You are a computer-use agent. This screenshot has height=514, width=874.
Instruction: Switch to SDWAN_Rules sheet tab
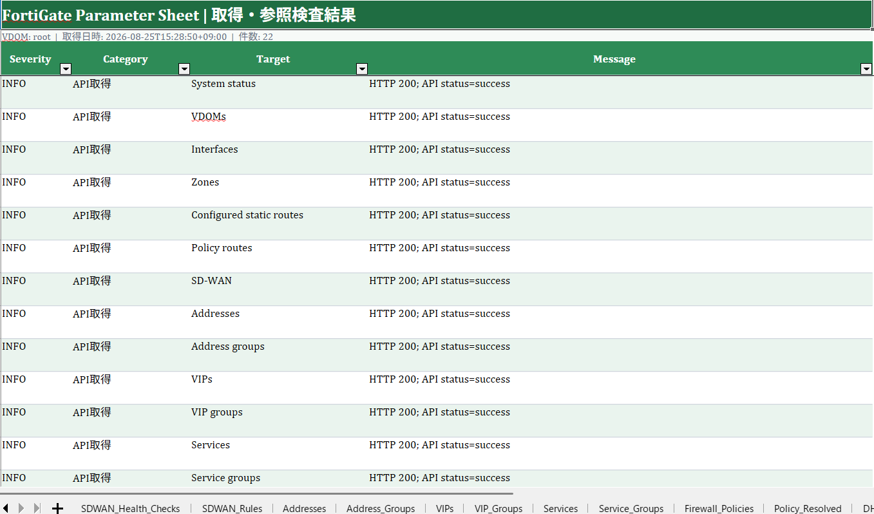point(232,508)
